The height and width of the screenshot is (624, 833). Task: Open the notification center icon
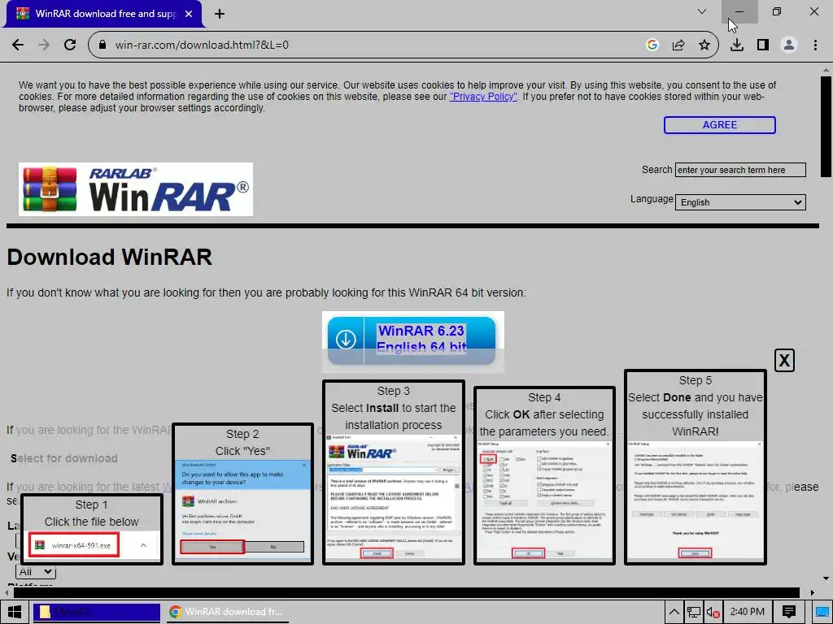click(x=789, y=612)
